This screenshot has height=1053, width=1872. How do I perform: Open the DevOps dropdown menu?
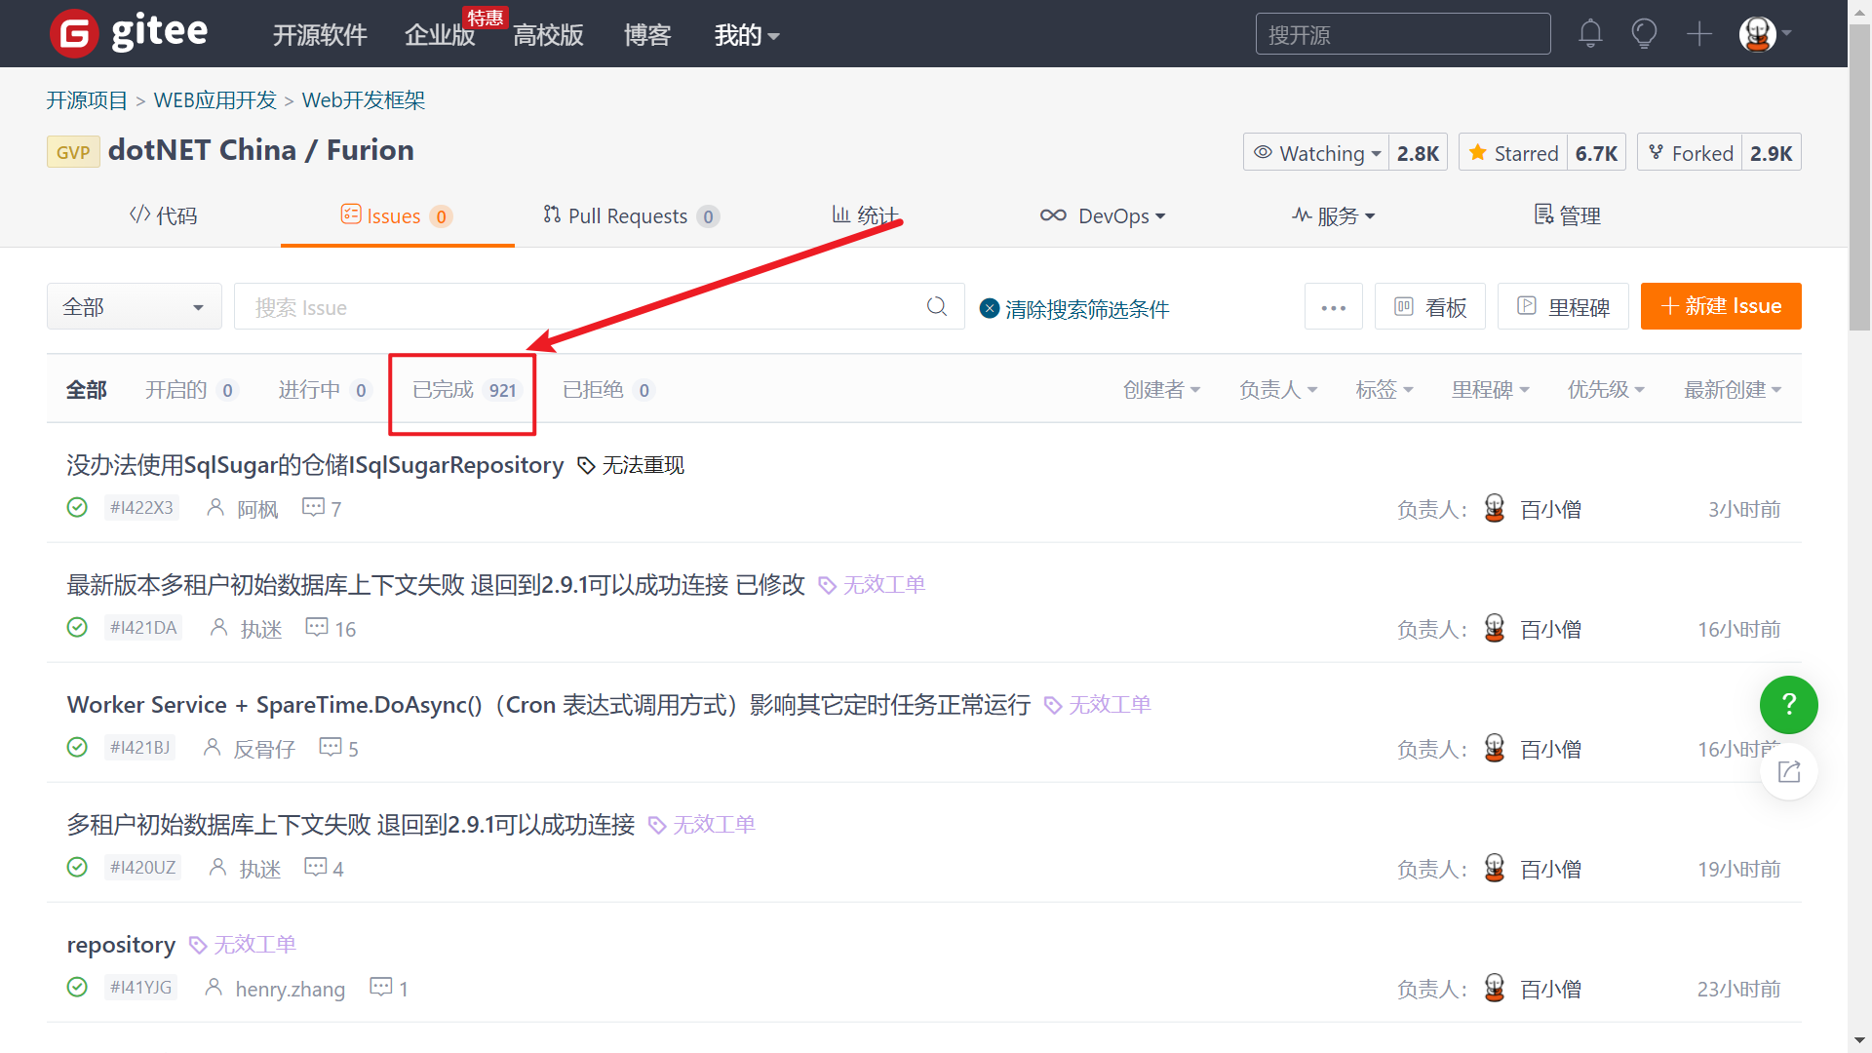tap(1102, 216)
